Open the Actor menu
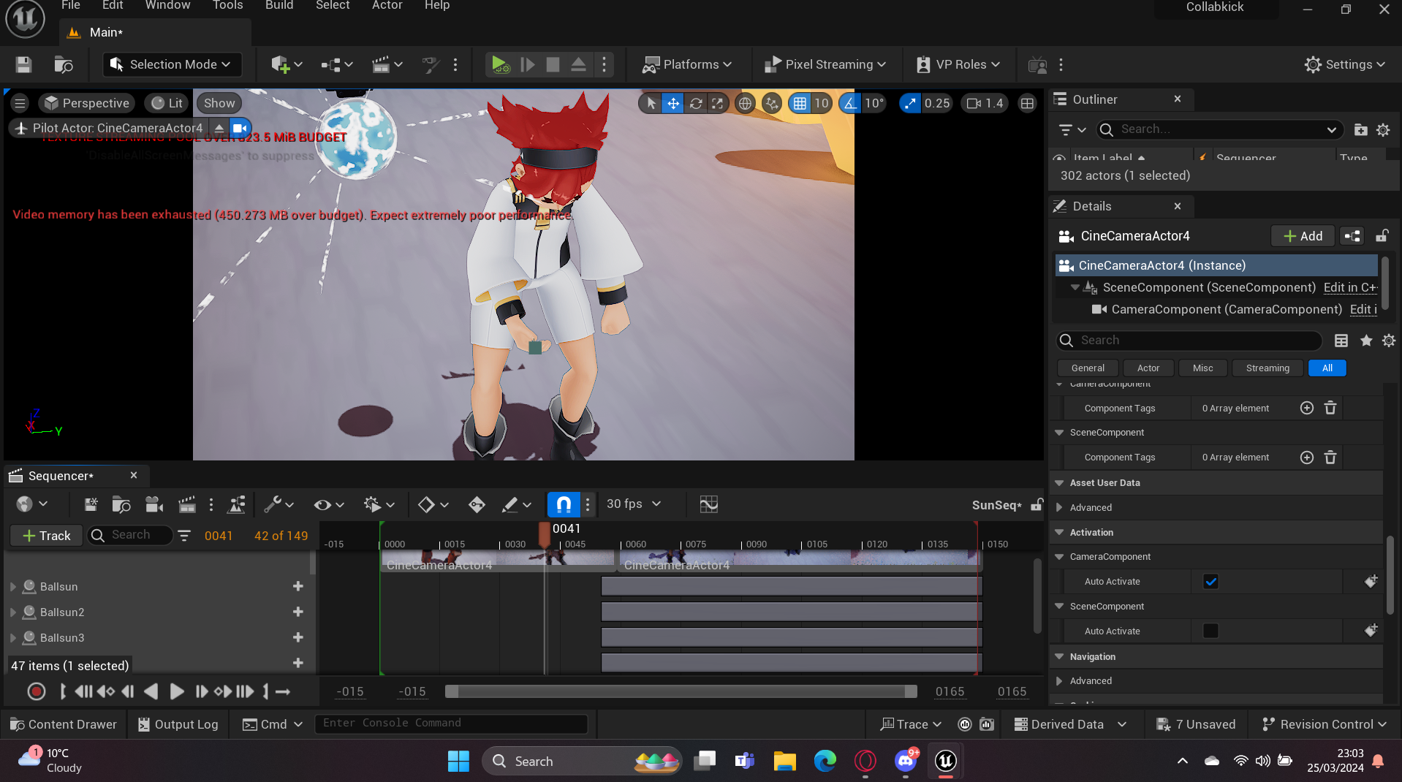 [x=387, y=6]
